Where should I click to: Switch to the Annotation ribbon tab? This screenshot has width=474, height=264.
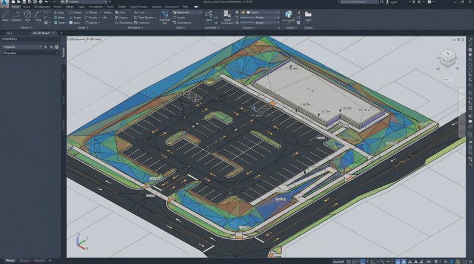click(95, 6)
